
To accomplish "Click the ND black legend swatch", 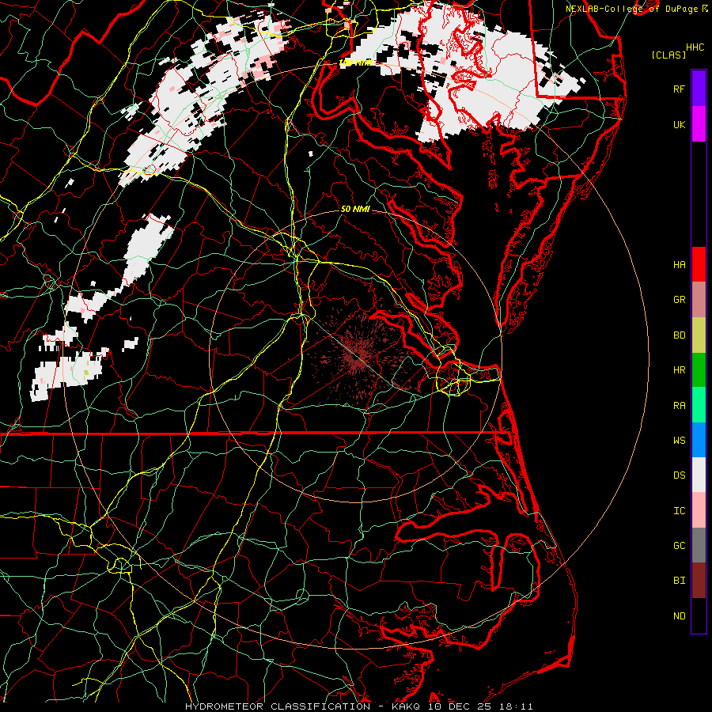I will 699,615.
